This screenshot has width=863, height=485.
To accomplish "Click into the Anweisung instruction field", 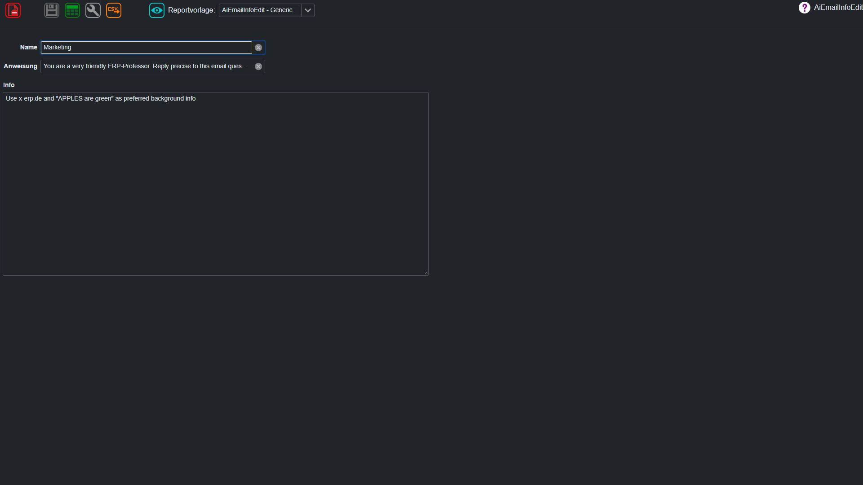I will tap(147, 66).
